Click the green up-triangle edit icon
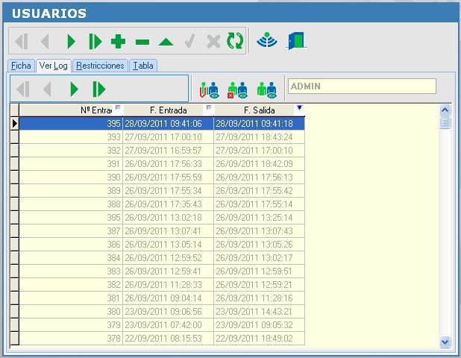Screen dimensions: 461x358 [166, 42]
